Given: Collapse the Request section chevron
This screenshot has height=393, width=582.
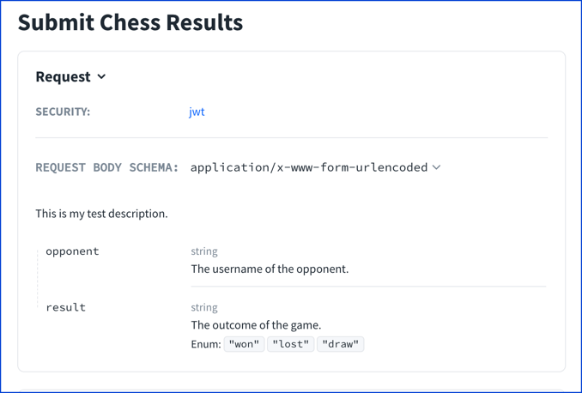Looking at the screenshot, I should [101, 77].
